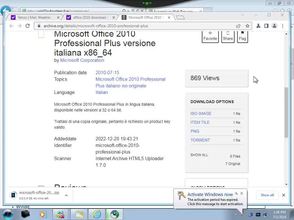Open Microsoft Corporation author link

[82, 60]
